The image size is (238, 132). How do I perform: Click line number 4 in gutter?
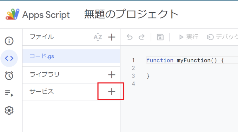coord(133,83)
